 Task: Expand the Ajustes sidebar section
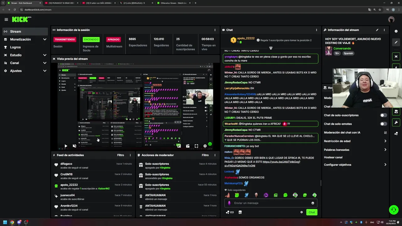point(25,71)
